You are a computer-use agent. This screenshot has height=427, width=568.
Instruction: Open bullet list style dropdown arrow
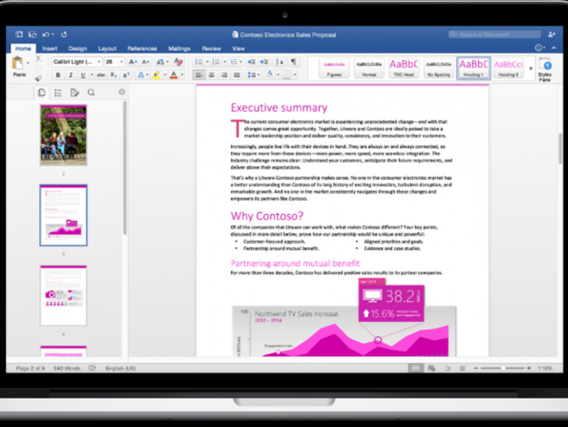[207, 61]
